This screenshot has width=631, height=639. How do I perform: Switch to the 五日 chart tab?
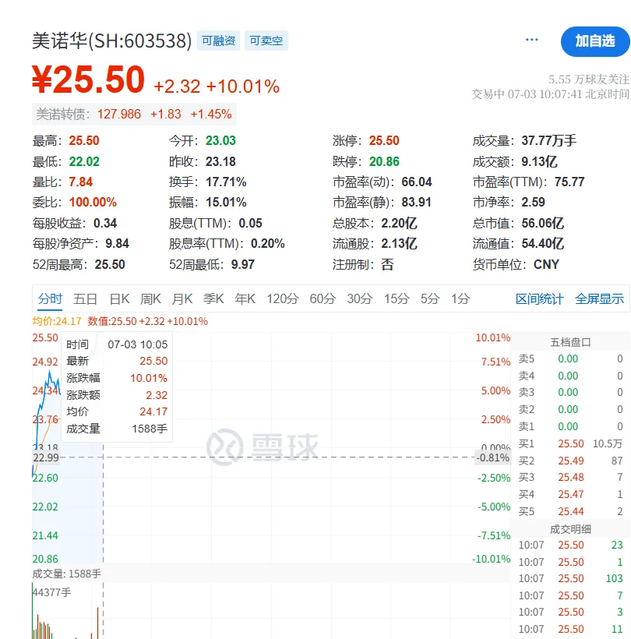[x=86, y=298]
